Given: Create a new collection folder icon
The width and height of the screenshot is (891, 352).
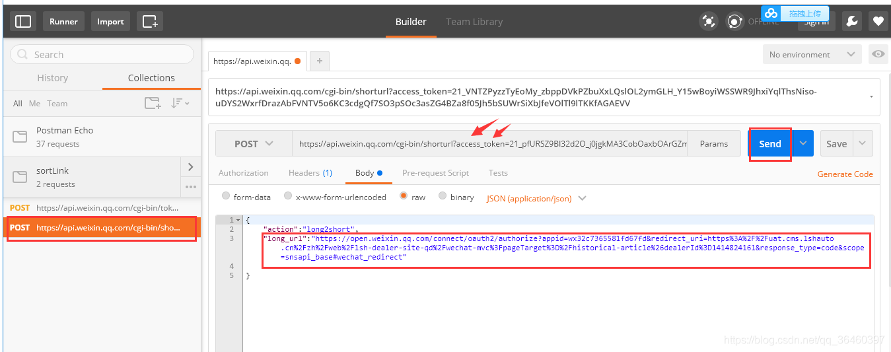Looking at the screenshot, I should coord(153,103).
